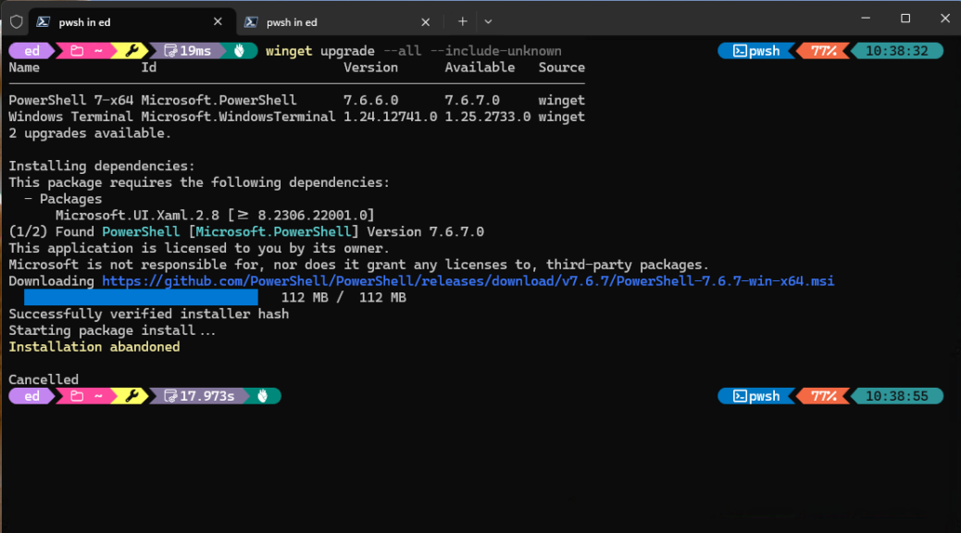Click the PowerShell icon on the first tab
Image resolution: width=961 pixels, height=533 pixels.
43,22
